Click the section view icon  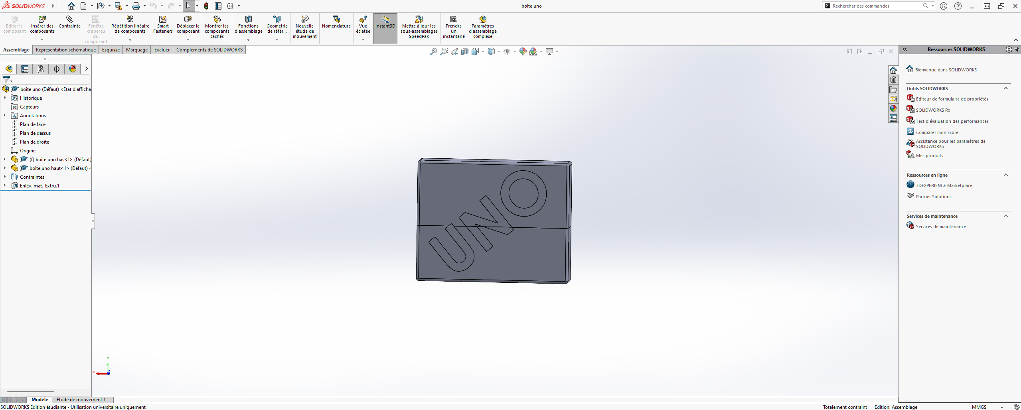[x=465, y=51]
